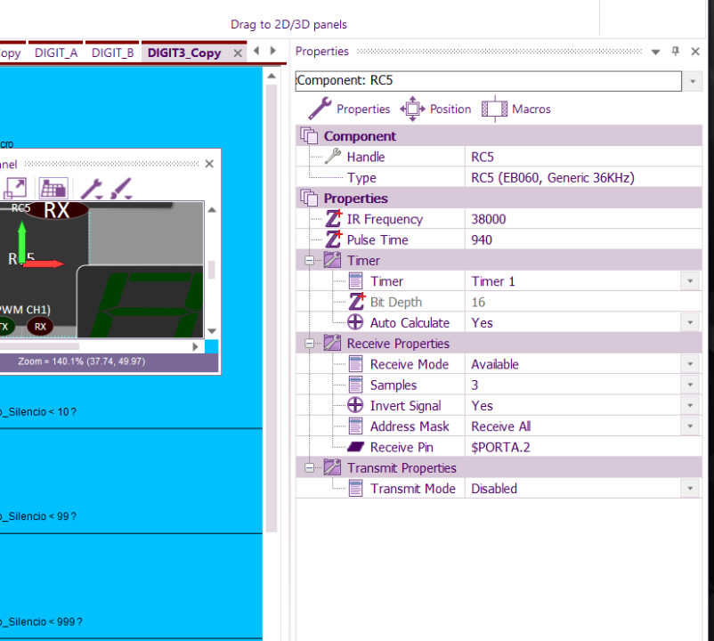The height and width of the screenshot is (641, 714).
Task: Click the panel's expand-arrow view icon
Action: click(14, 189)
